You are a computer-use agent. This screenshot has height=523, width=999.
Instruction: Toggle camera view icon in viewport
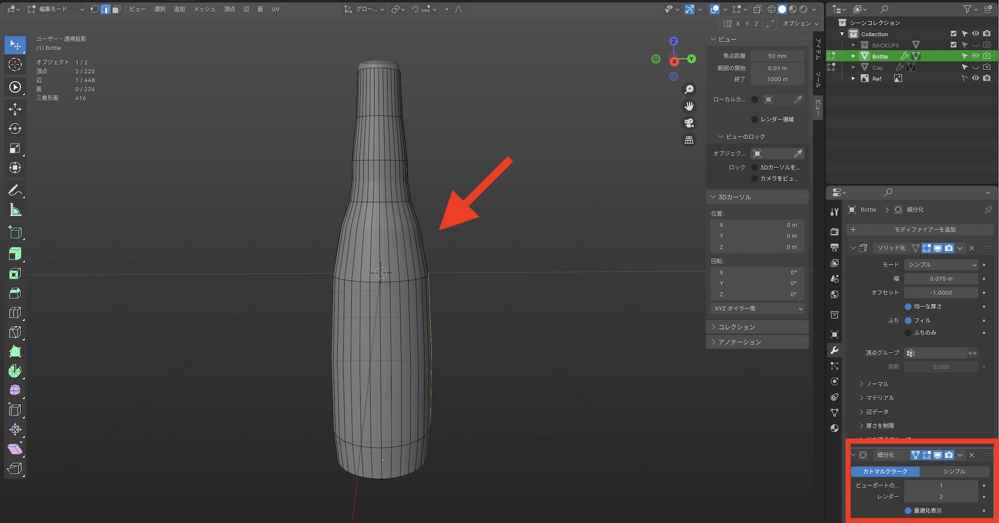coord(689,123)
